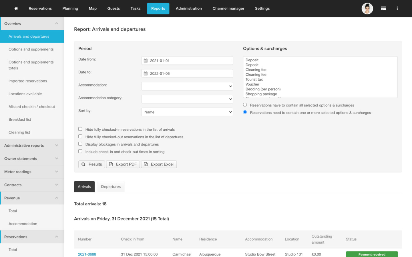Open the Sort by dropdown
412x257 pixels.
click(187, 112)
